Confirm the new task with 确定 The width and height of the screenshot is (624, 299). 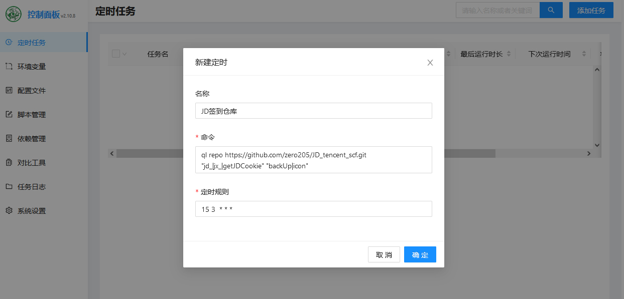pos(420,254)
